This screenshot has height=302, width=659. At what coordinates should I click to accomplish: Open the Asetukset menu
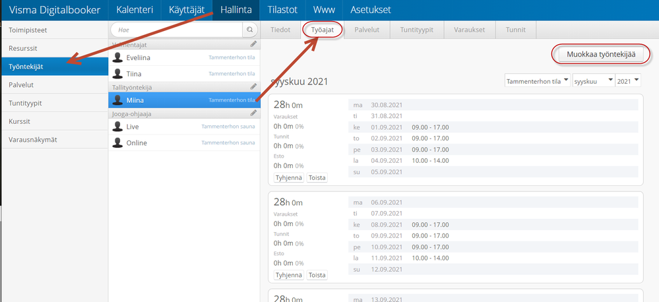[x=370, y=10]
